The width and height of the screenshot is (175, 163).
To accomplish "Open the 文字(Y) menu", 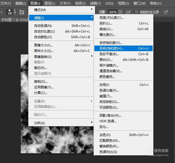I will (65, 4).
